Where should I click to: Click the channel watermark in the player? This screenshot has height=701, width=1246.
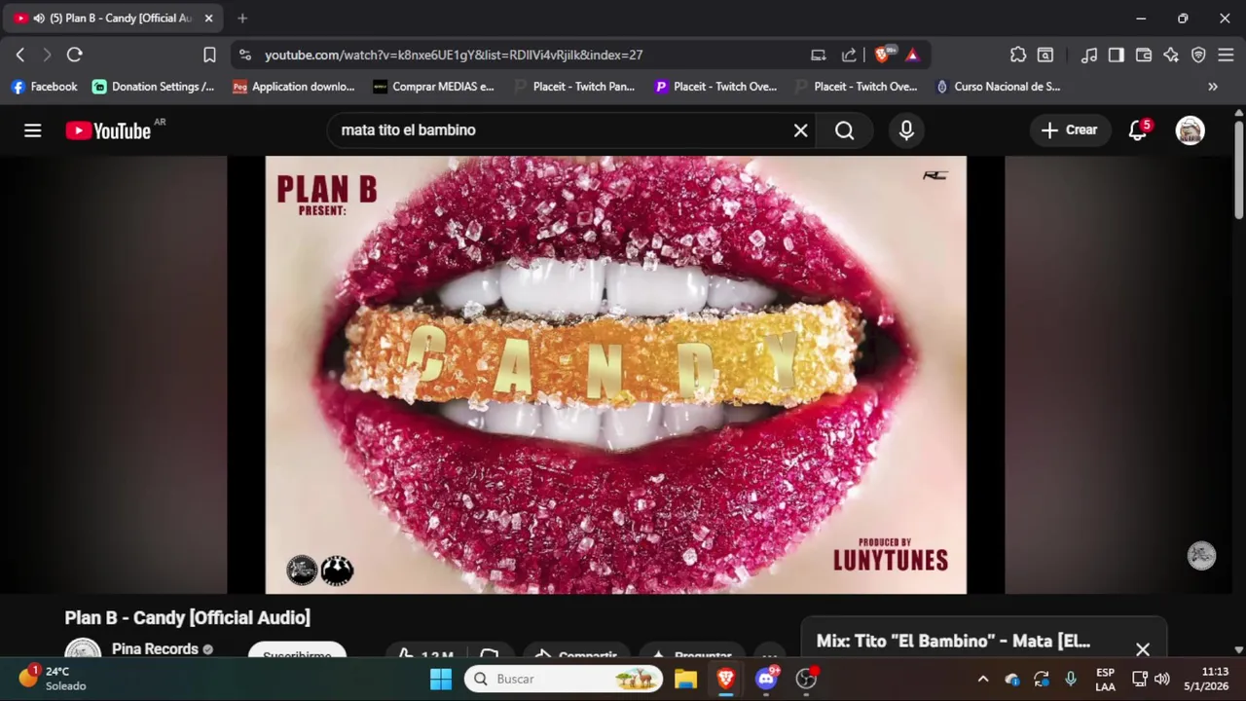[1202, 556]
